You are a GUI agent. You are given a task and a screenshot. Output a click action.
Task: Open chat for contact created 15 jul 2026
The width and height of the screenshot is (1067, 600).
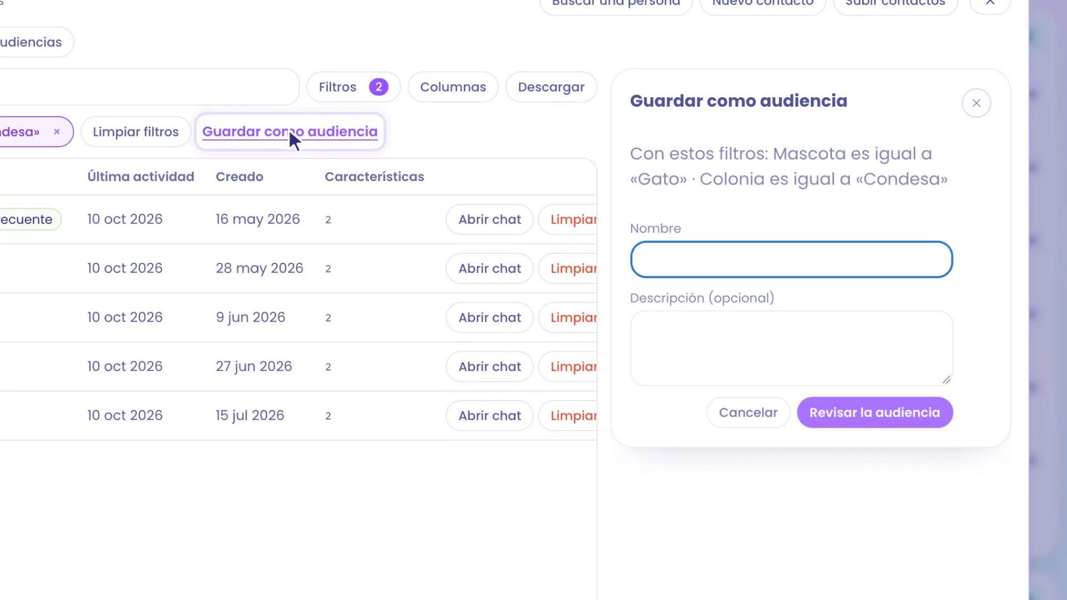(x=490, y=416)
